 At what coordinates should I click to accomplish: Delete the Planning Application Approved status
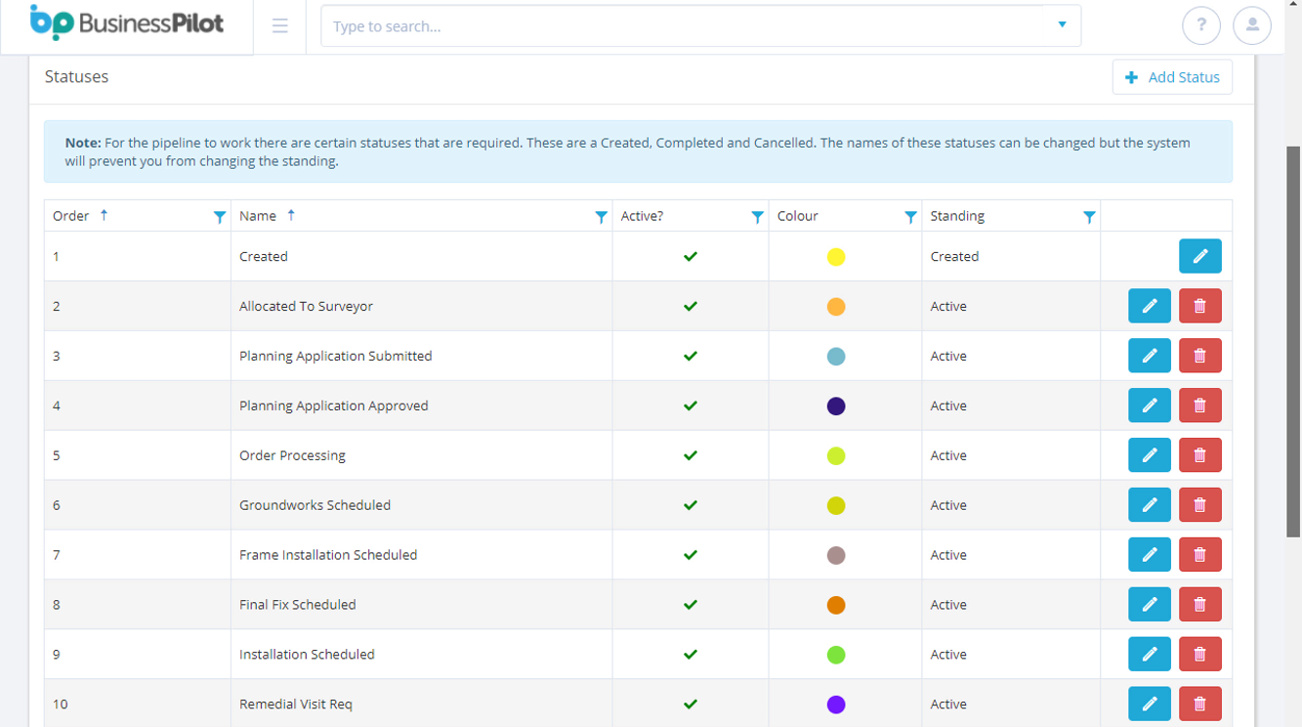tap(1199, 406)
